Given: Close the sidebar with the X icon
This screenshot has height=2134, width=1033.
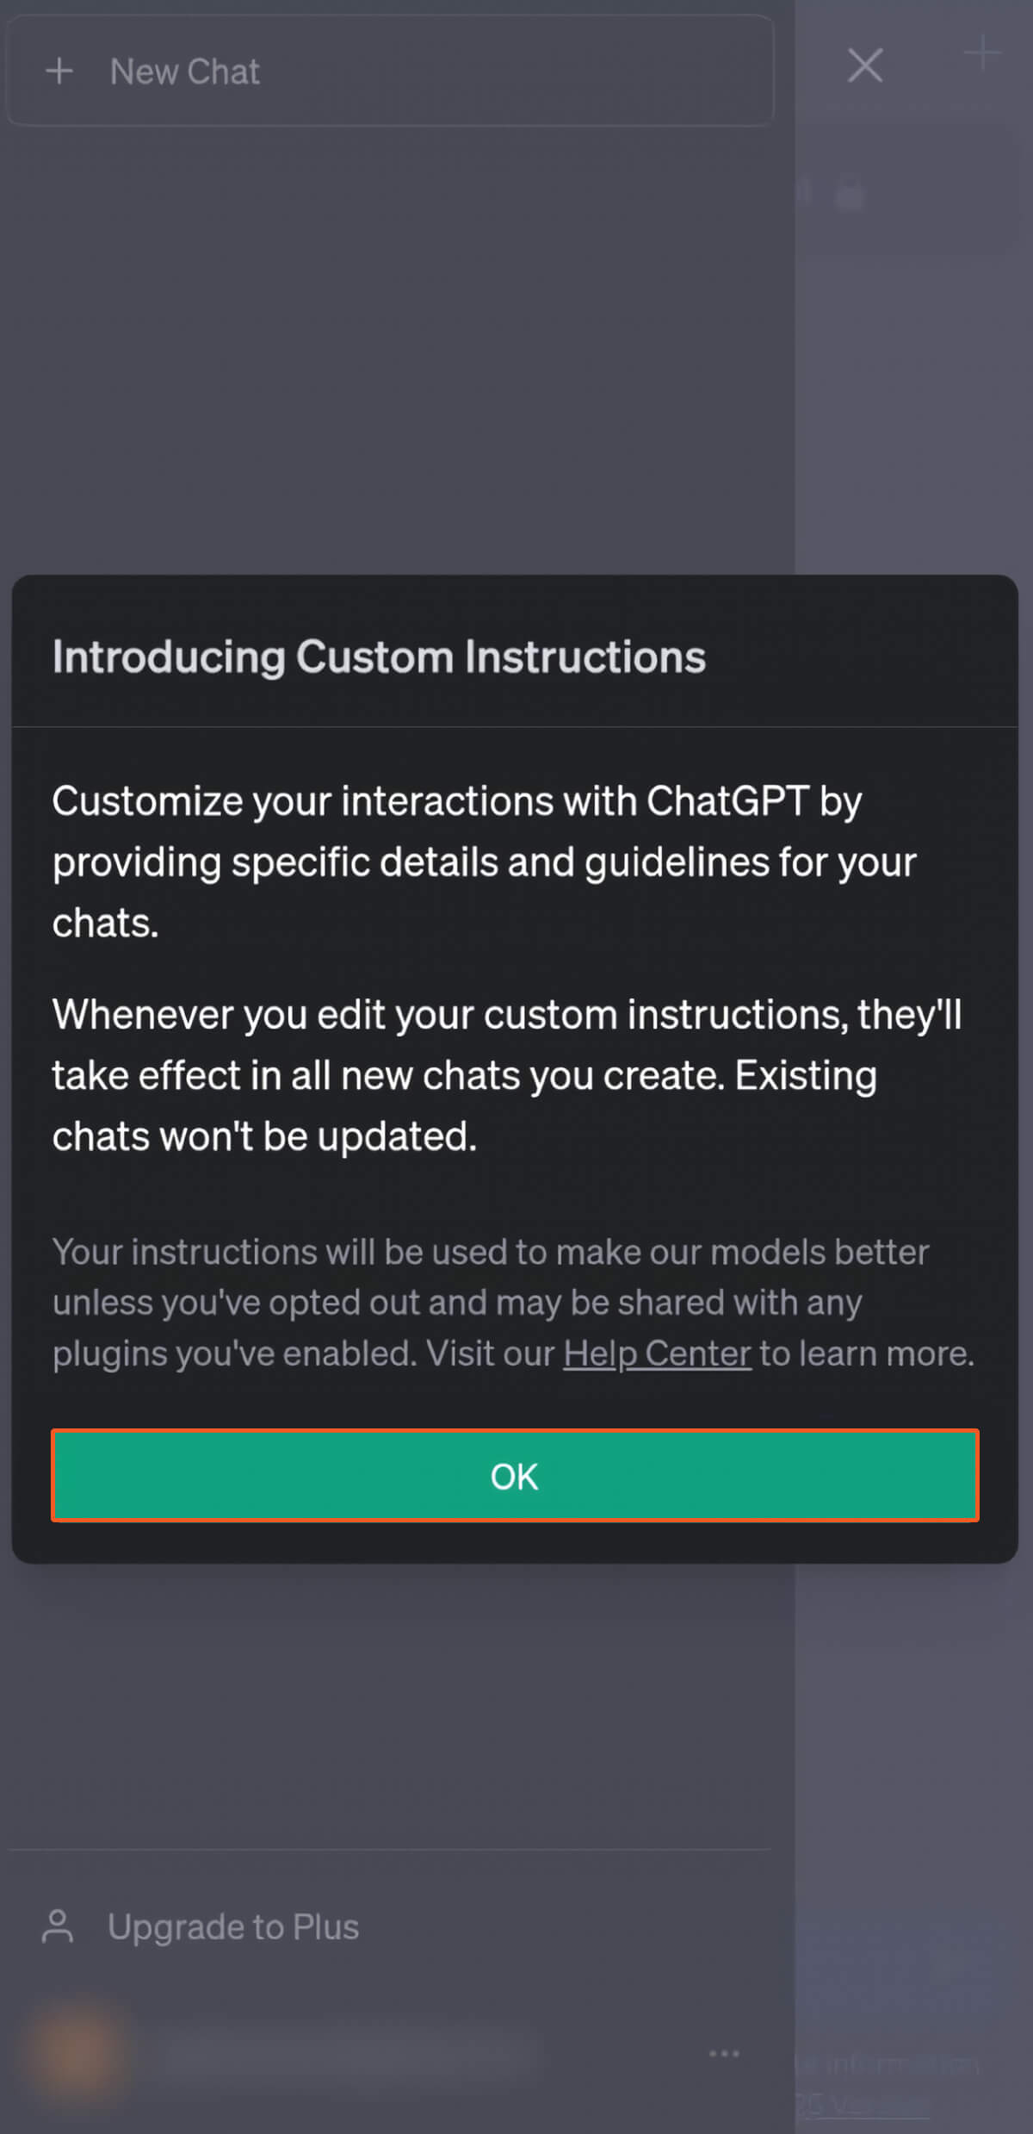Looking at the screenshot, I should (864, 65).
